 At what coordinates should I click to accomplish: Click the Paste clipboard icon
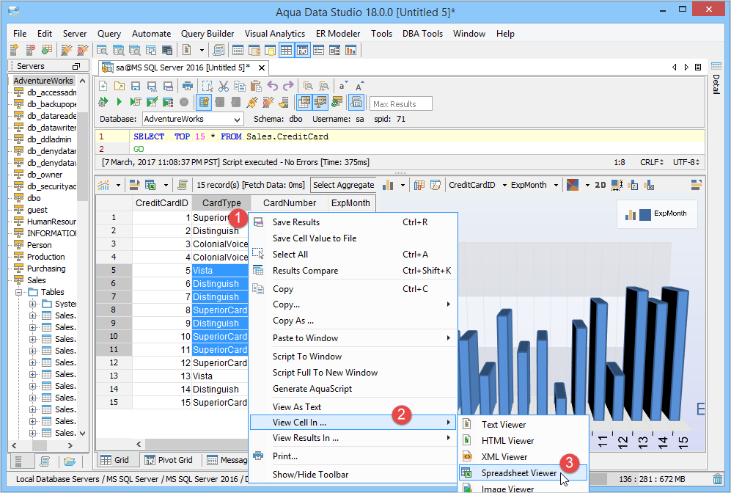click(x=256, y=86)
